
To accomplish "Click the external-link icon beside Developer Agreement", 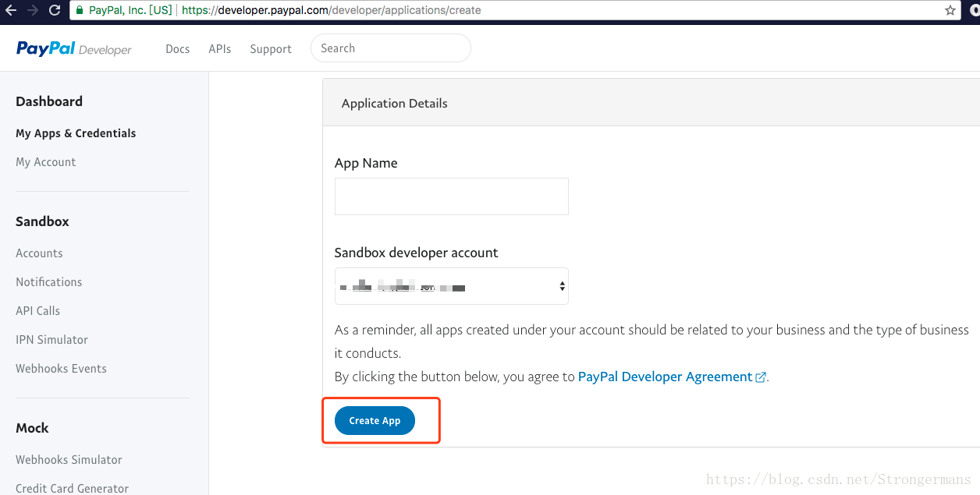I will coord(761,377).
